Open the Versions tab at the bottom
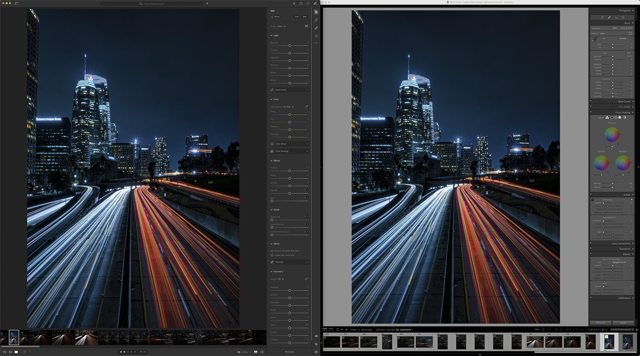This screenshot has height=356, width=640. [289, 352]
